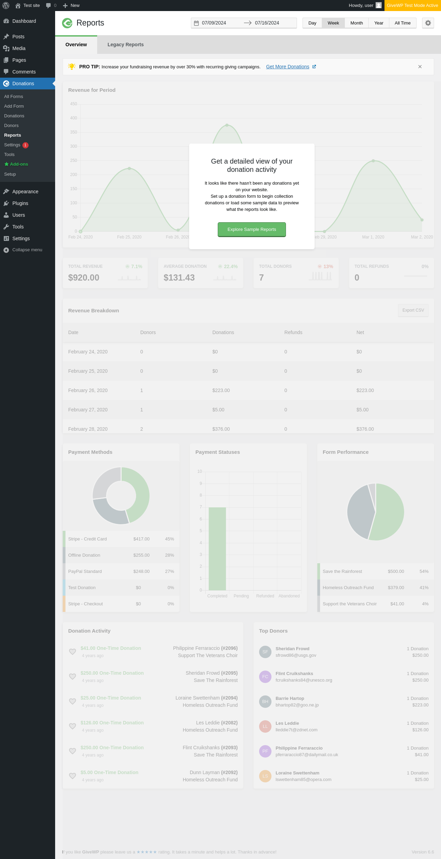Image resolution: width=441 pixels, height=859 pixels.
Task: Expand the Howdy, user account menu
Action: click(365, 6)
